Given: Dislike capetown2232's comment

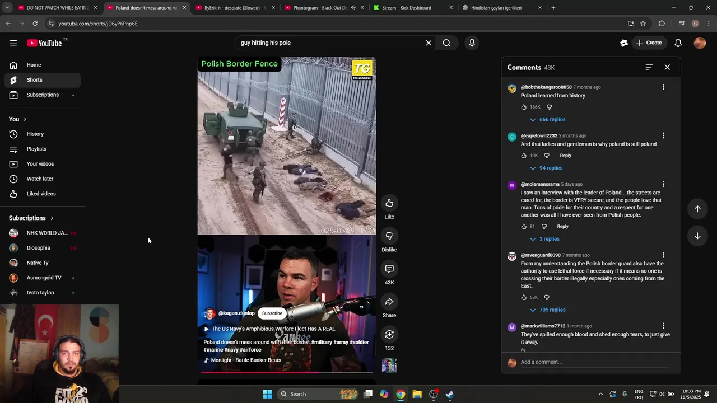Looking at the screenshot, I should [x=547, y=156].
